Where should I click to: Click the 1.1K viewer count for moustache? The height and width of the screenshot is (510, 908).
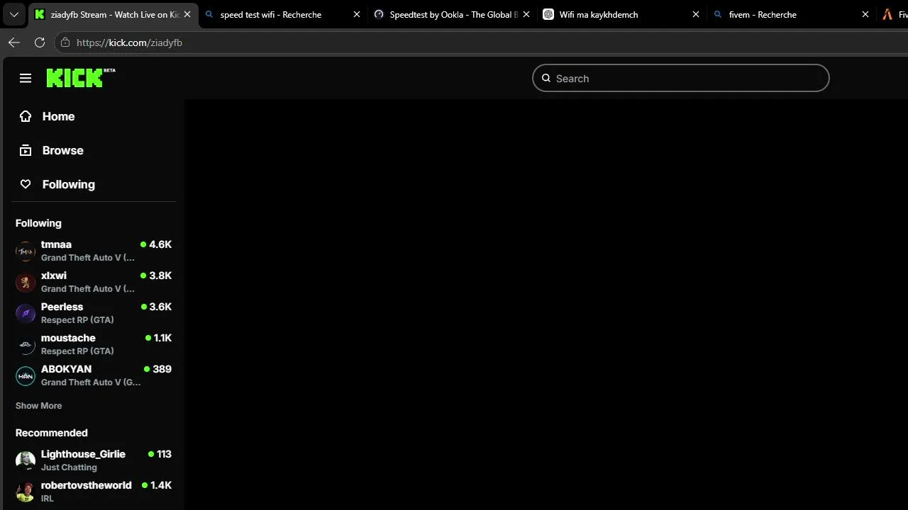tap(162, 338)
